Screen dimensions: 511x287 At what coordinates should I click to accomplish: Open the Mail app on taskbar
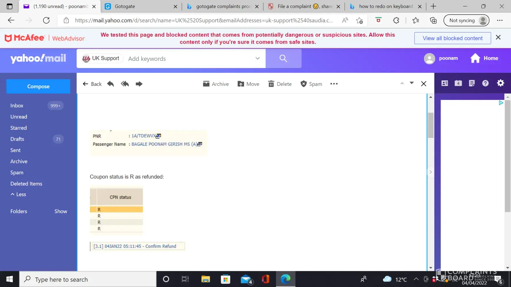coord(246,279)
